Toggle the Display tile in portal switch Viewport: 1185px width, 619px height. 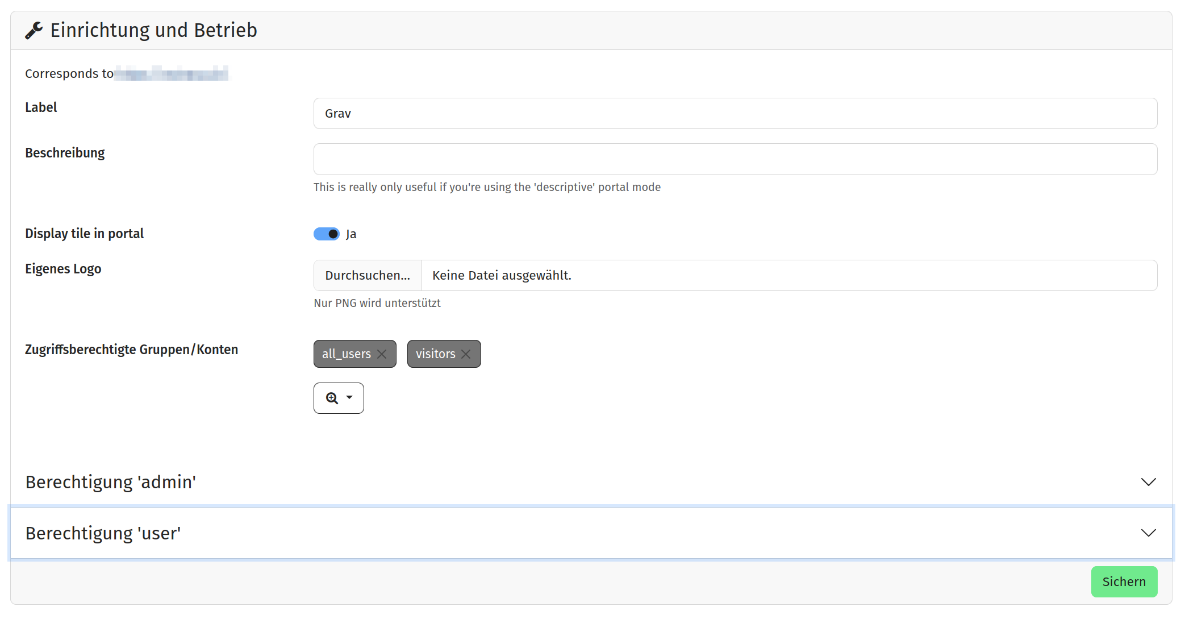(326, 234)
